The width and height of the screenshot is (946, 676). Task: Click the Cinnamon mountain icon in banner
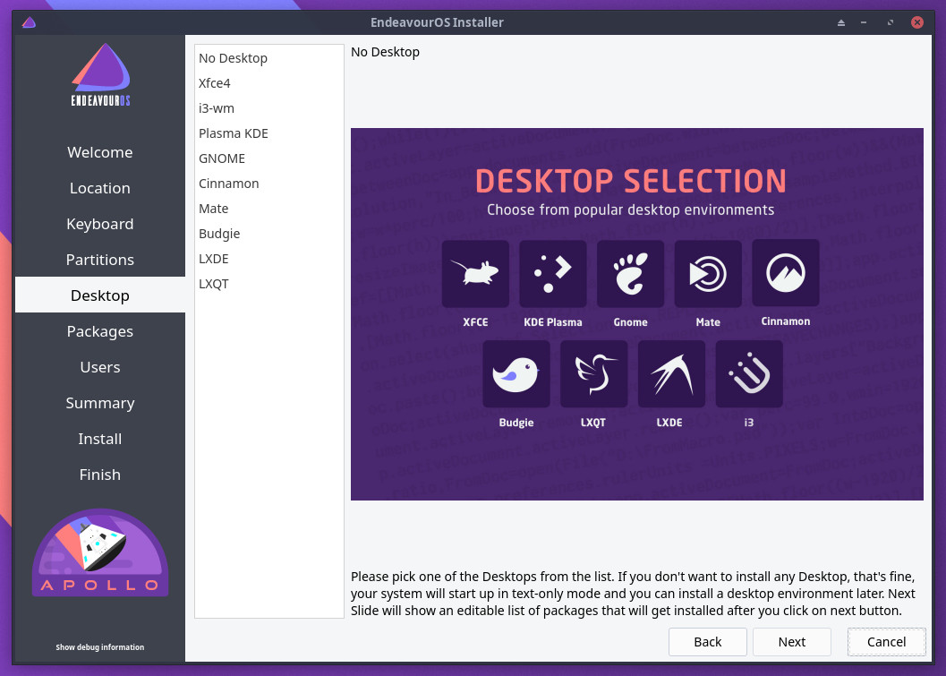click(786, 273)
